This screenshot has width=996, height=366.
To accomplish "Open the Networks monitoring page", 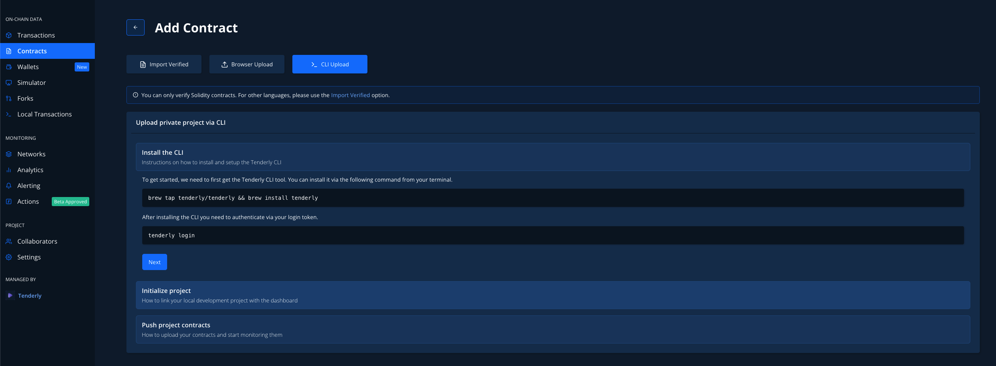I will [x=47, y=154].
